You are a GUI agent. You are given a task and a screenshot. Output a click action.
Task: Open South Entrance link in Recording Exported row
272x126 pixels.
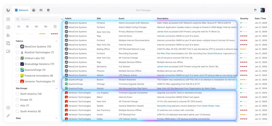point(215,53)
